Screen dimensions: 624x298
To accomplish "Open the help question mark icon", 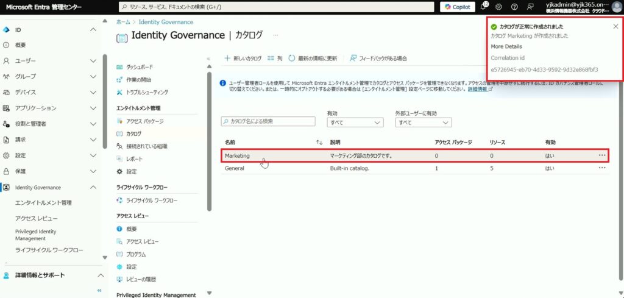I will (514, 7).
